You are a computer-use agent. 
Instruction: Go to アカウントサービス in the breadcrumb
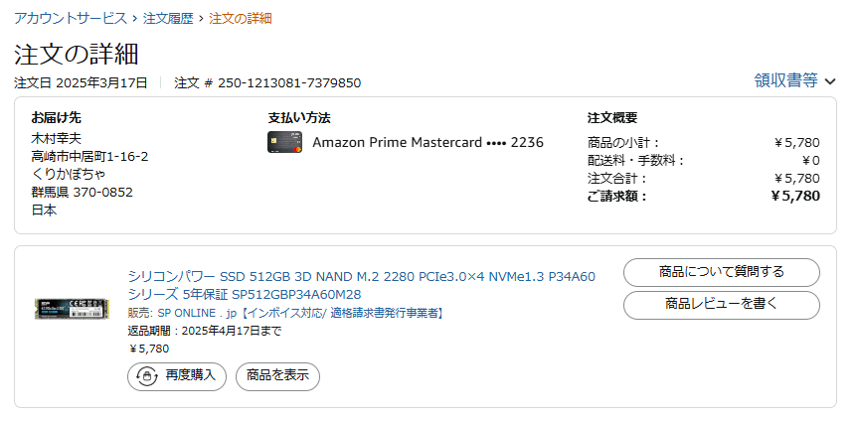pyautogui.click(x=71, y=19)
